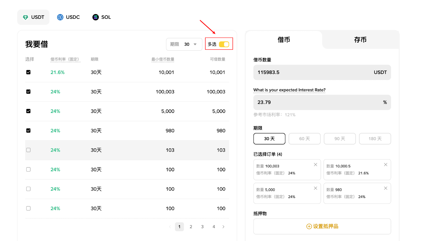Select the 60 天 term

point(305,139)
